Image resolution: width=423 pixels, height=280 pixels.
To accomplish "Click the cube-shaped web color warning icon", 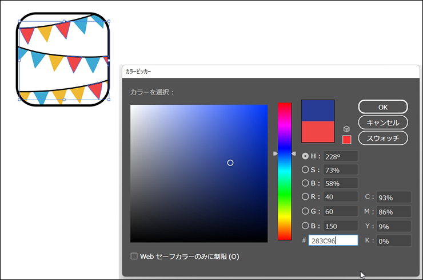I will 346,129.
